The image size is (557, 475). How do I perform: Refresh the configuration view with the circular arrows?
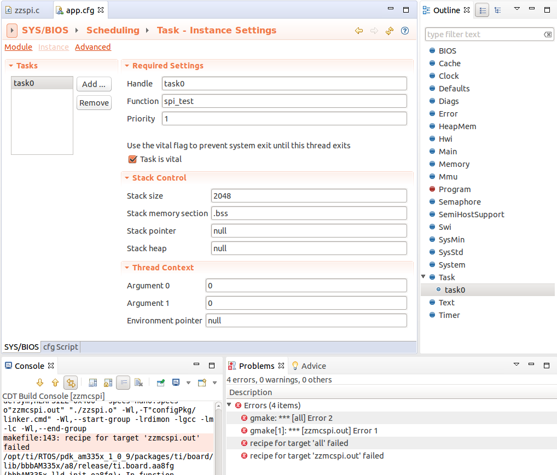[390, 31]
